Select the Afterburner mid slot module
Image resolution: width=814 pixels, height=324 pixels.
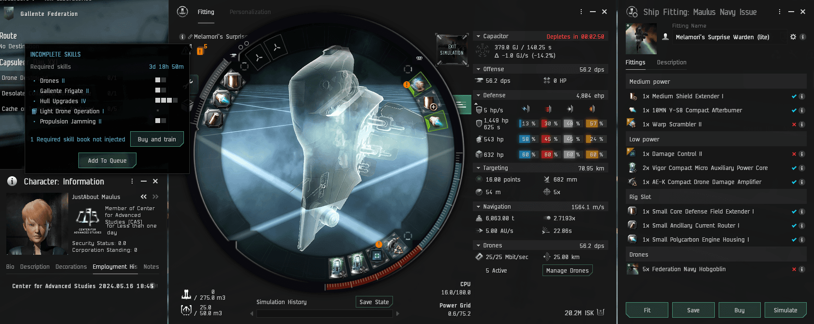click(x=437, y=122)
